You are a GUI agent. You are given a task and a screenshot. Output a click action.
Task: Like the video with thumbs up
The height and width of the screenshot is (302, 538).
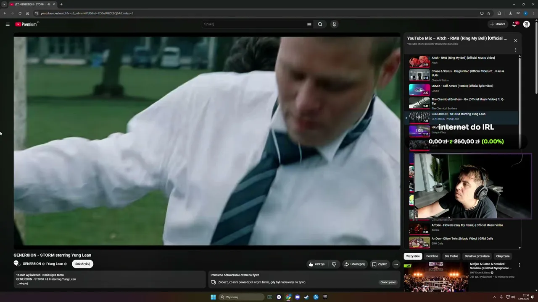[x=316, y=264]
